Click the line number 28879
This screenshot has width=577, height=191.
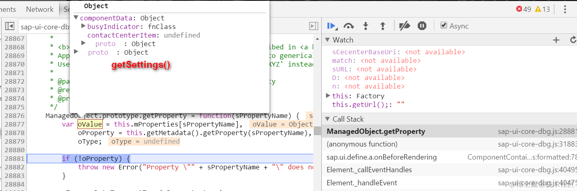click(x=14, y=141)
